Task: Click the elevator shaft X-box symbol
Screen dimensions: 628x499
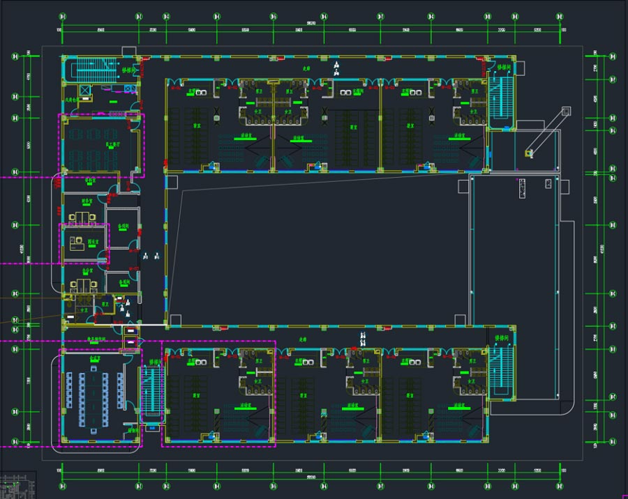Action: pos(85,90)
